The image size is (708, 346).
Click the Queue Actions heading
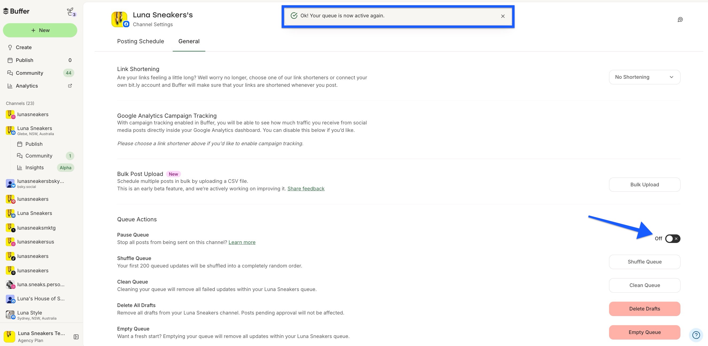(137, 219)
